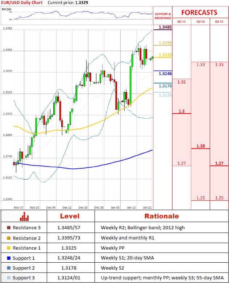The height and width of the screenshot is (283, 229).
Task: Click the level cell 1.3395/73
Action: pos(69,238)
